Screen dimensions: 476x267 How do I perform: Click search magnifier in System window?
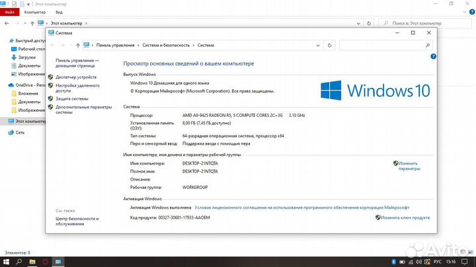click(x=428, y=45)
